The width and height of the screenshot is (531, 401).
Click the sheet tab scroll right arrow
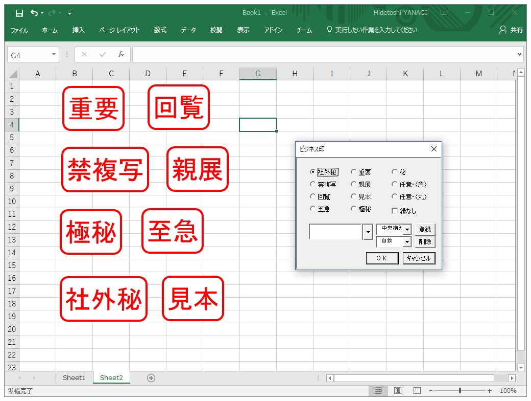tap(34, 377)
